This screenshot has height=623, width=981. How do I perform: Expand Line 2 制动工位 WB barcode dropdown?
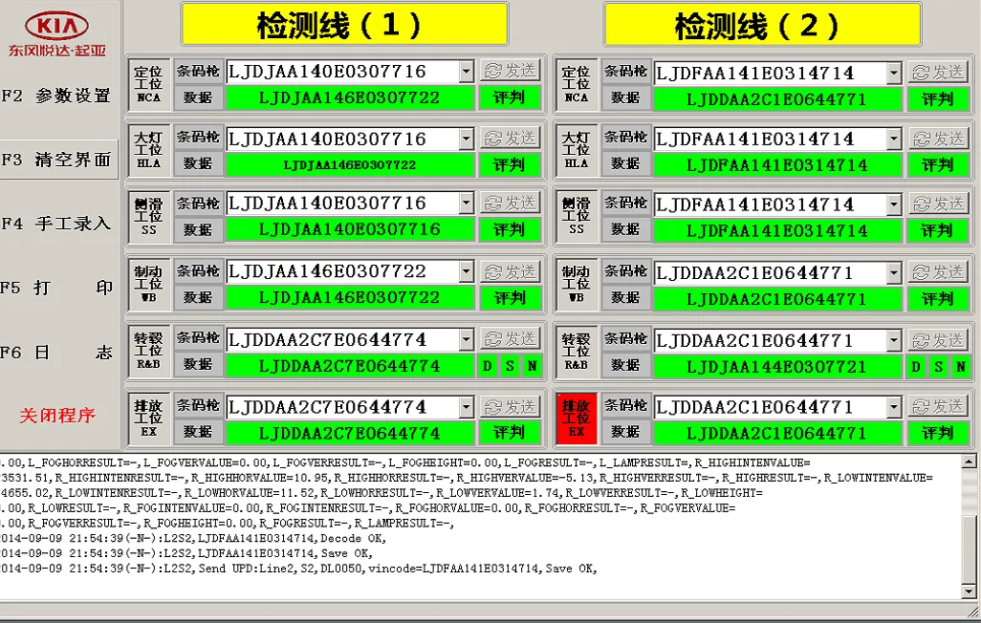tap(894, 272)
